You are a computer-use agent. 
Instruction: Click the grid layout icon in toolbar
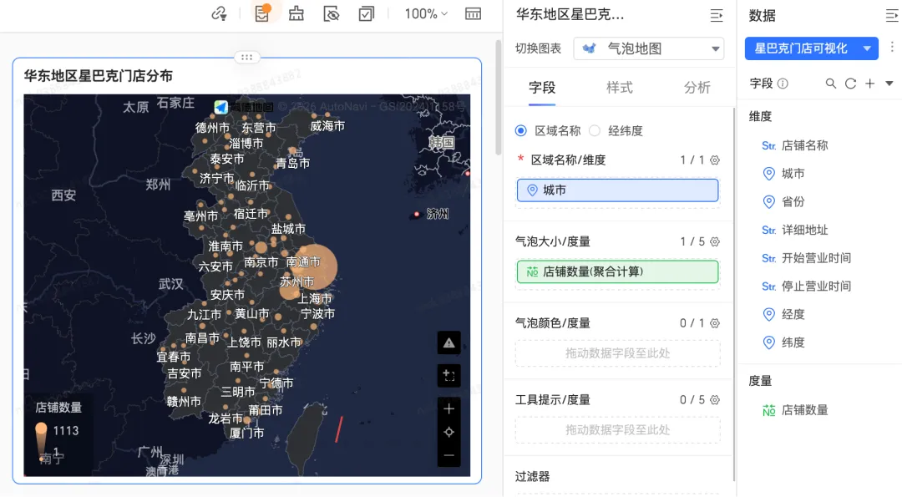click(x=473, y=14)
